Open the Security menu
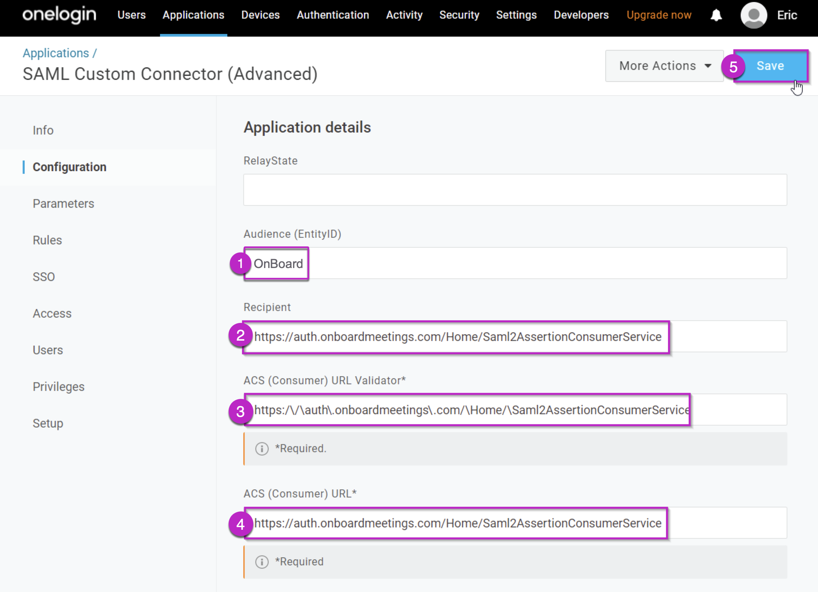Screen dimensions: 818x592 click(459, 15)
